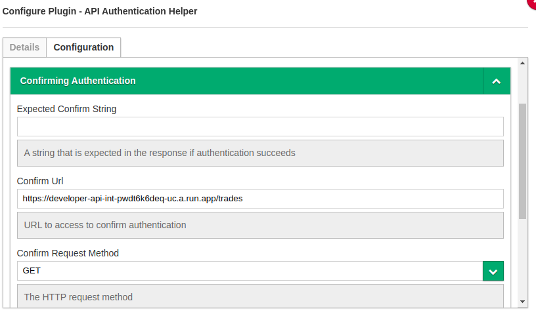The height and width of the screenshot is (320, 536).
Task: Click the vertical scrollbar thumb
Action: (523, 161)
